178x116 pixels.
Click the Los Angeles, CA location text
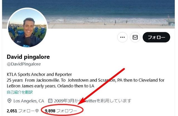point(29,101)
